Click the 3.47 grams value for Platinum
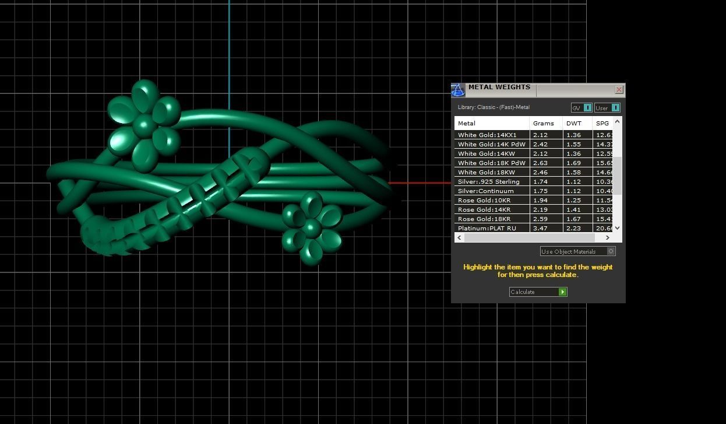The width and height of the screenshot is (726, 424). [540, 228]
